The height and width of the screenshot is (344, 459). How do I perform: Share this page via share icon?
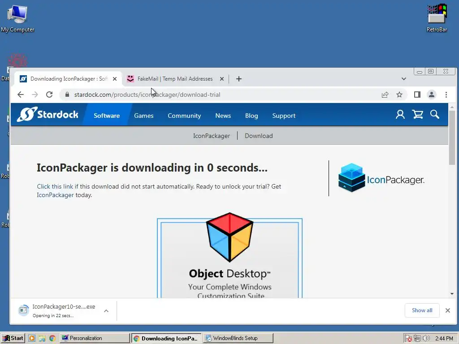pyautogui.click(x=385, y=95)
